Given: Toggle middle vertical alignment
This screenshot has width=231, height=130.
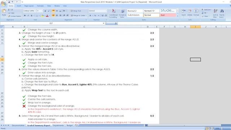Looking at the screenshot, I should tap(57, 11).
